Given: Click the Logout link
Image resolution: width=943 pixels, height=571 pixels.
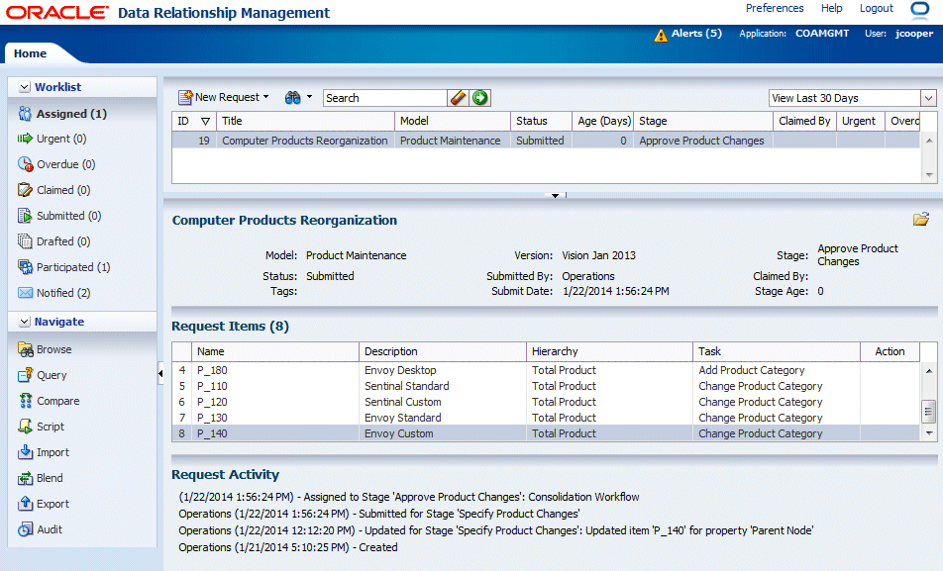Looking at the screenshot, I should (x=877, y=8).
